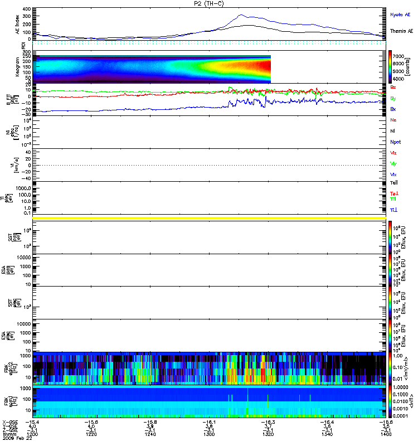The image size is (418, 446).
Task: Select the Themis AE legend label
Action: coord(401,31)
